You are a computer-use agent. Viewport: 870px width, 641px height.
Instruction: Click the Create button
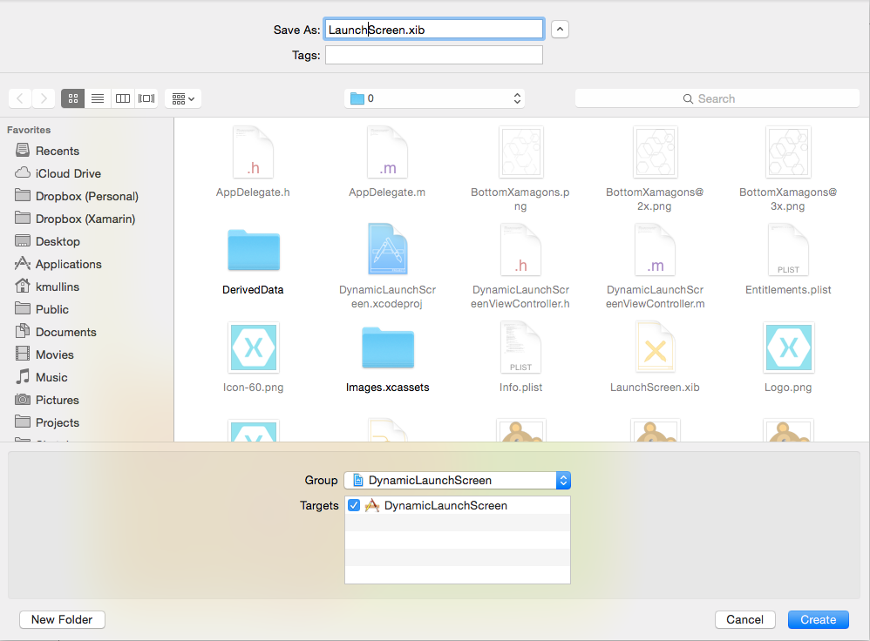point(819,620)
